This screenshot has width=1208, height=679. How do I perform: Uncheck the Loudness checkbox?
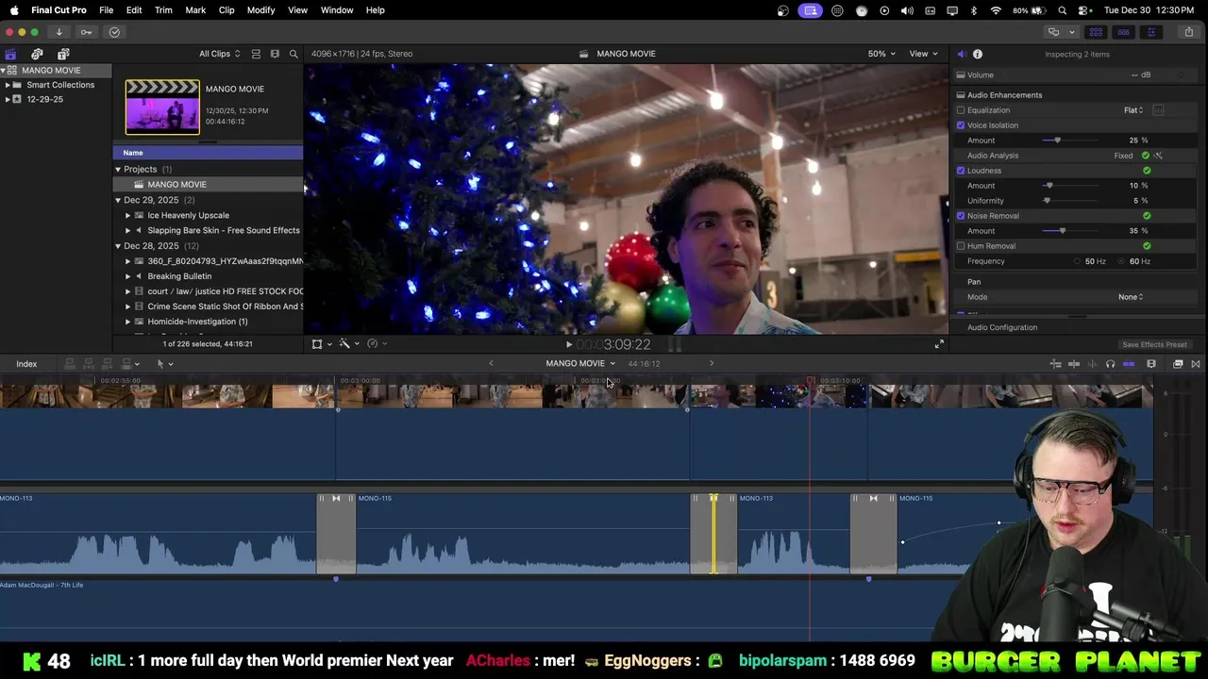point(961,171)
